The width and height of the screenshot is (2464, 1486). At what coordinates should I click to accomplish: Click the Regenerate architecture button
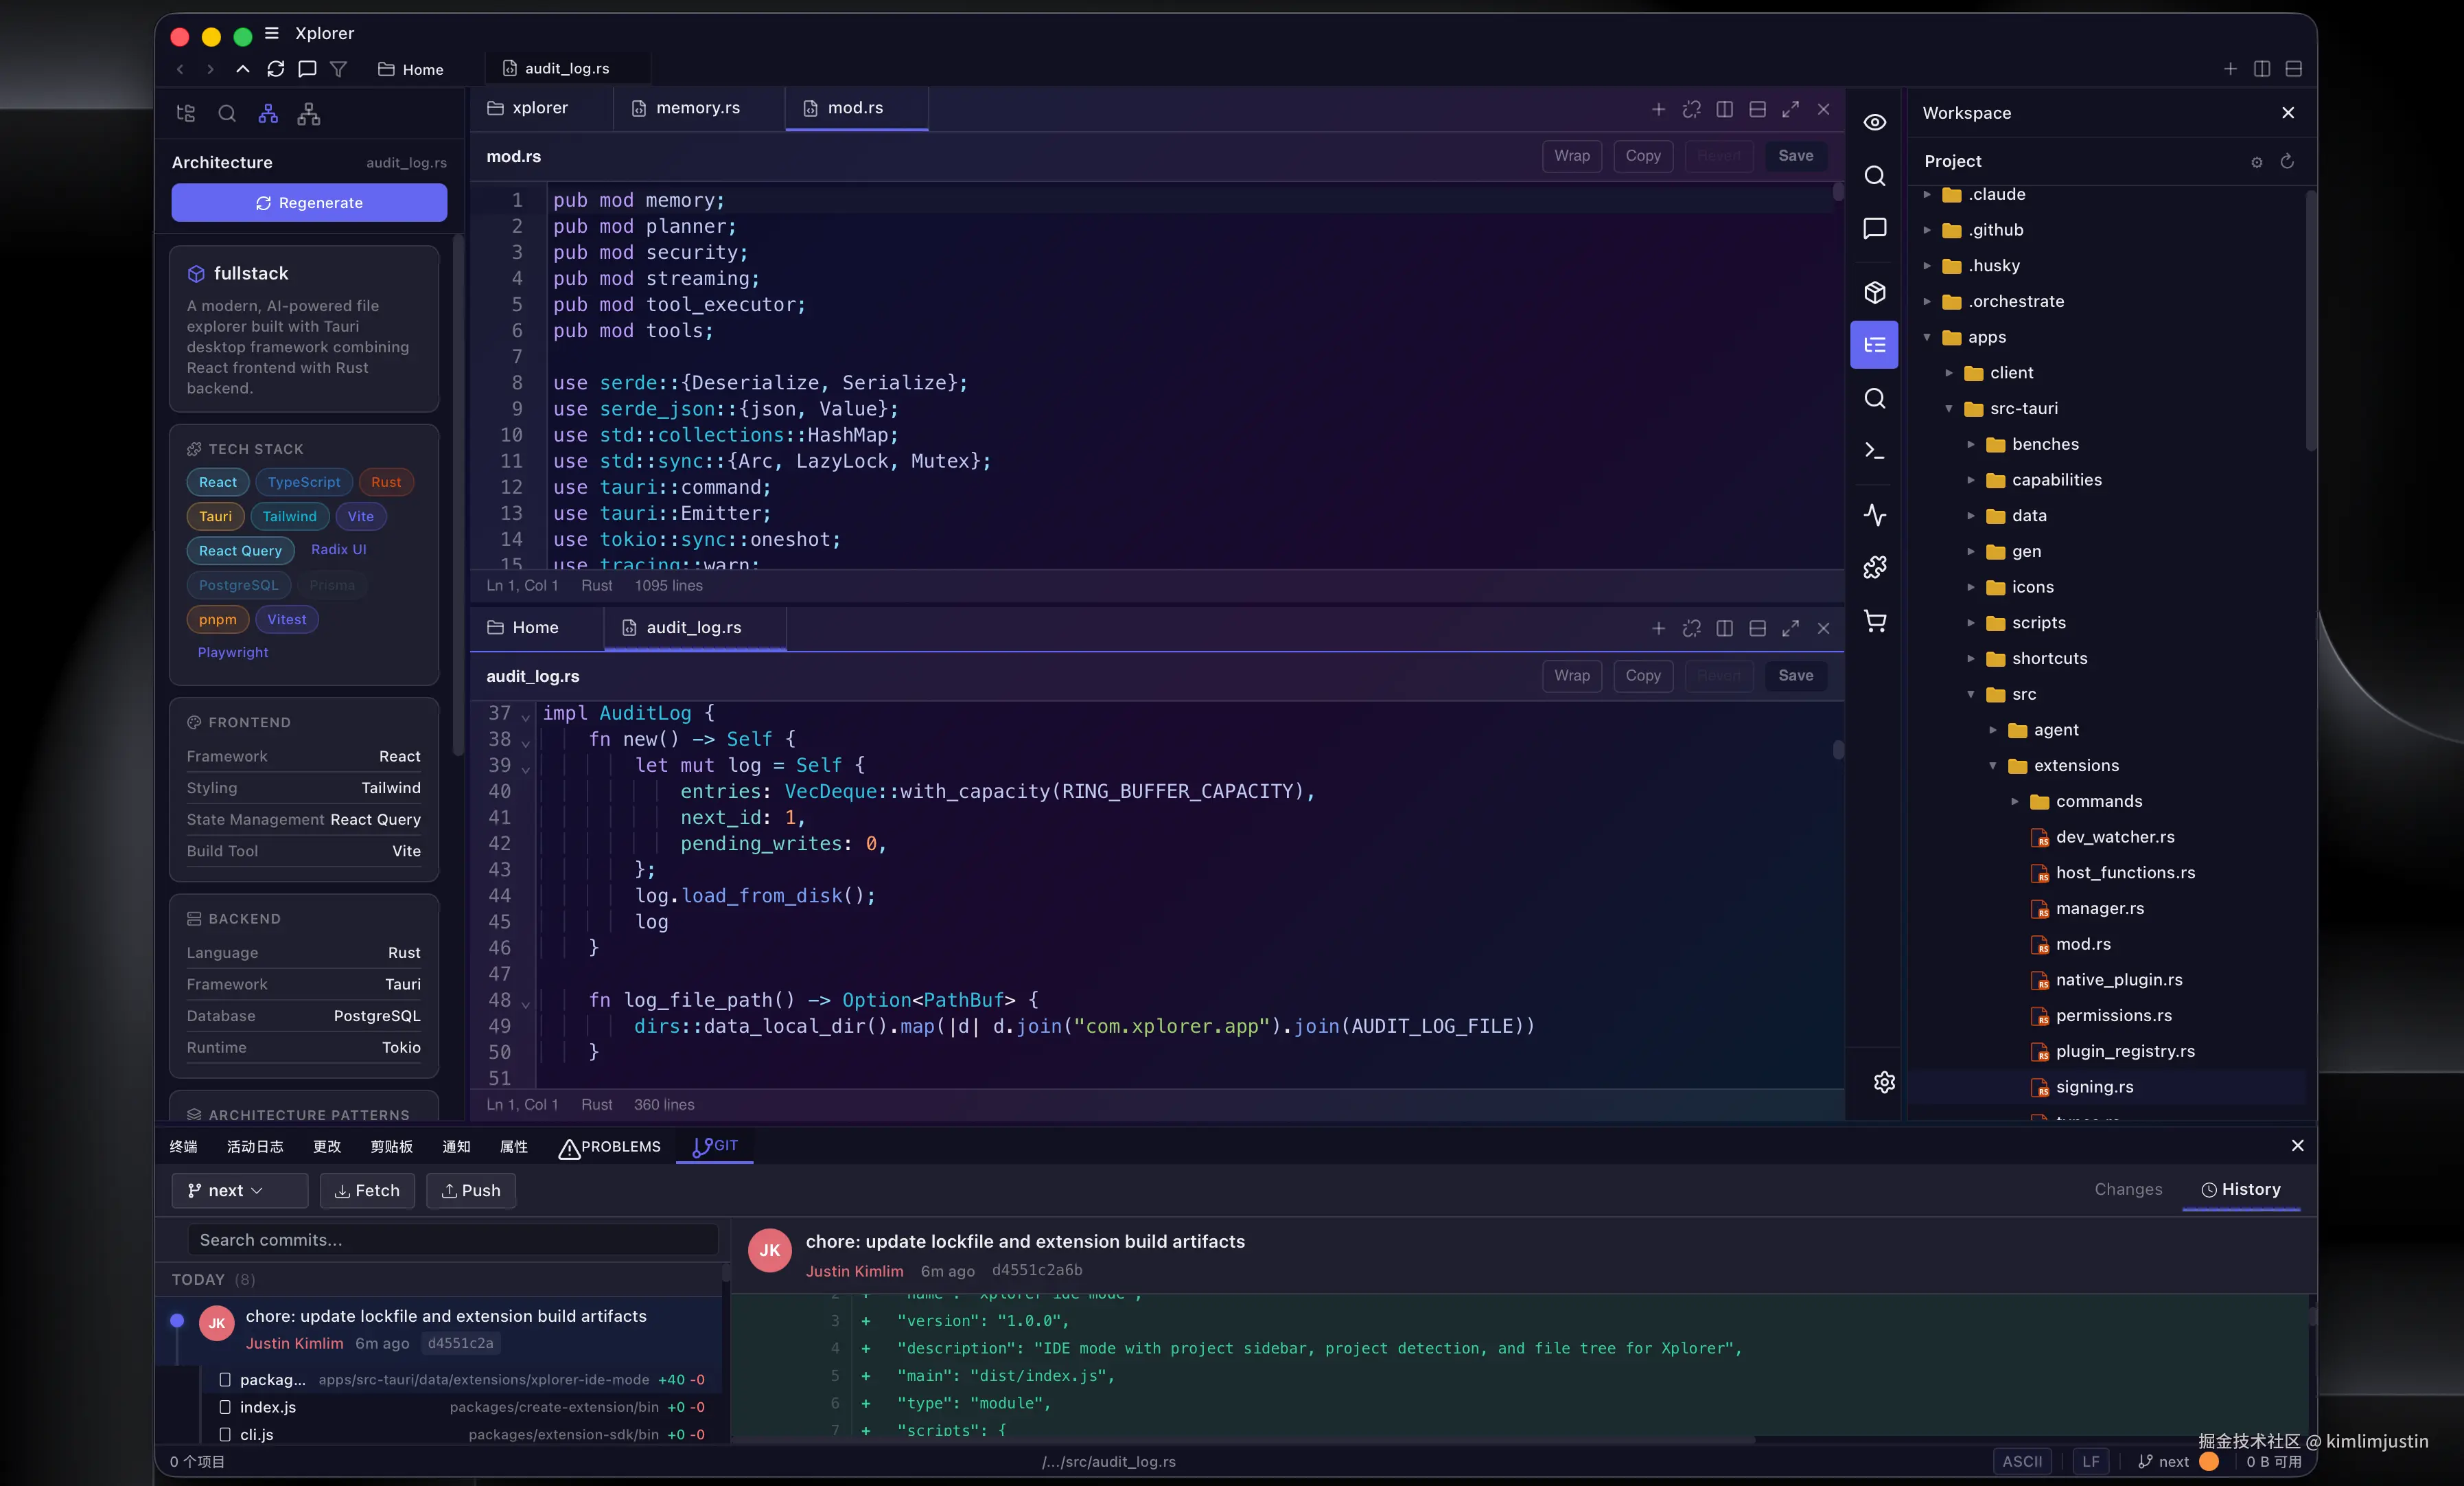point(308,202)
